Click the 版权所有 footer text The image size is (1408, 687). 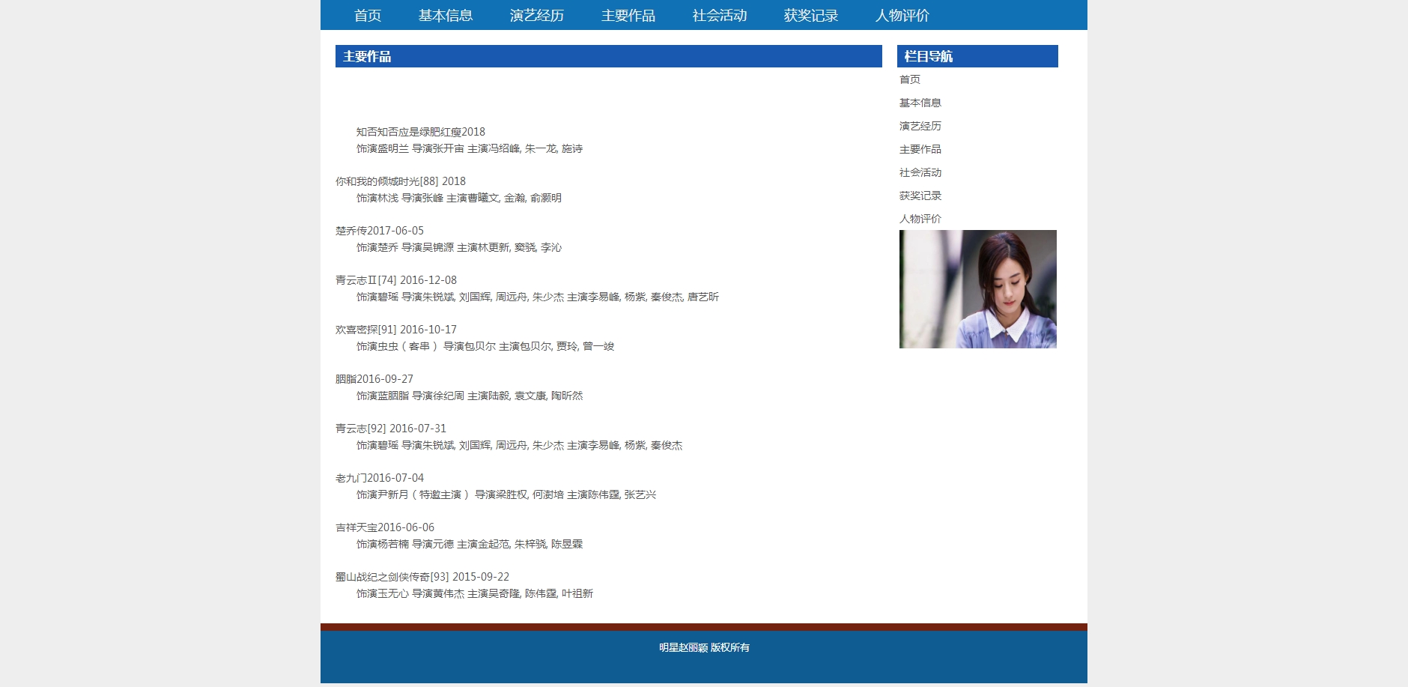[x=729, y=647]
